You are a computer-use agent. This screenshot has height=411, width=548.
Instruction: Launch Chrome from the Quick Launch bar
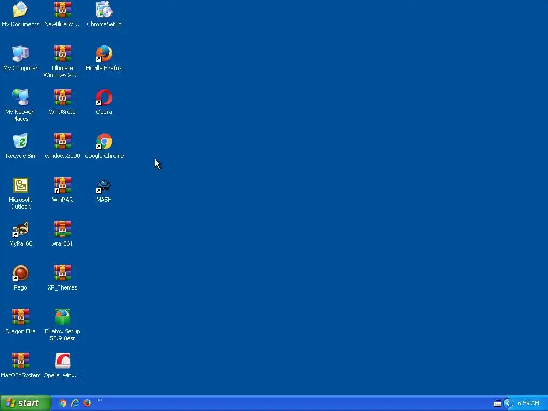(63, 404)
